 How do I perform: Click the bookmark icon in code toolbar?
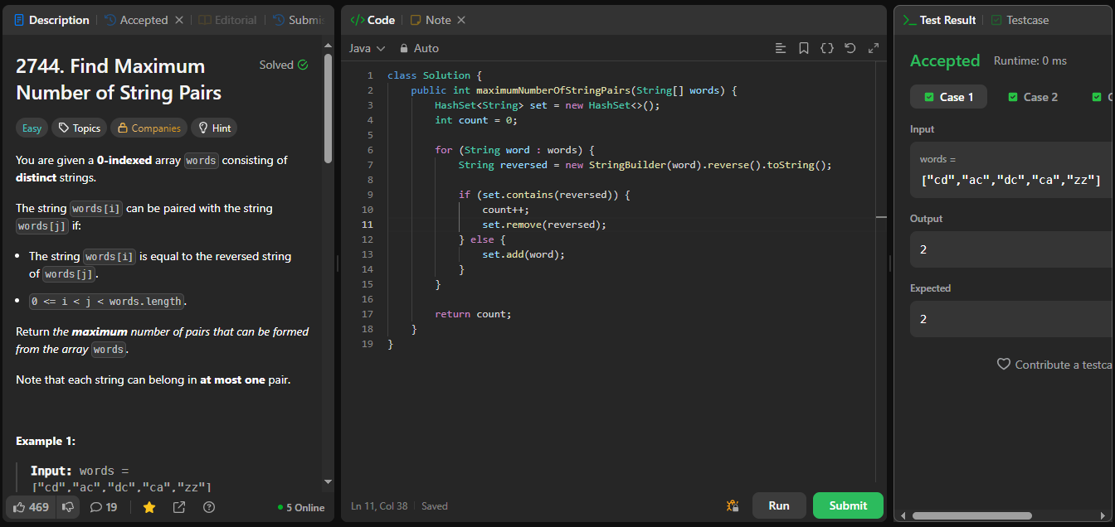click(804, 48)
